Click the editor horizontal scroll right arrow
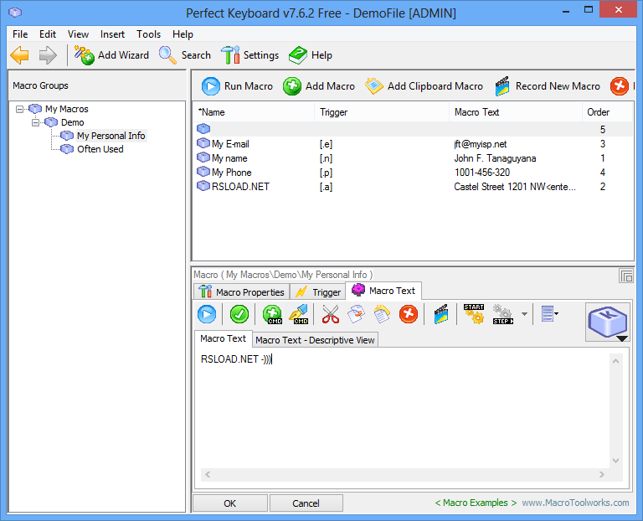The image size is (643, 521). point(602,475)
